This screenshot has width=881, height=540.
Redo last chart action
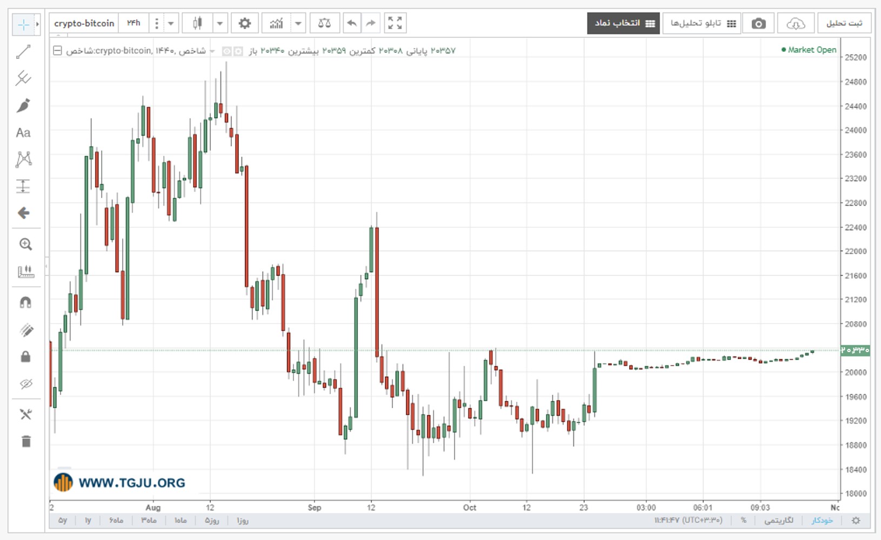[x=371, y=23]
